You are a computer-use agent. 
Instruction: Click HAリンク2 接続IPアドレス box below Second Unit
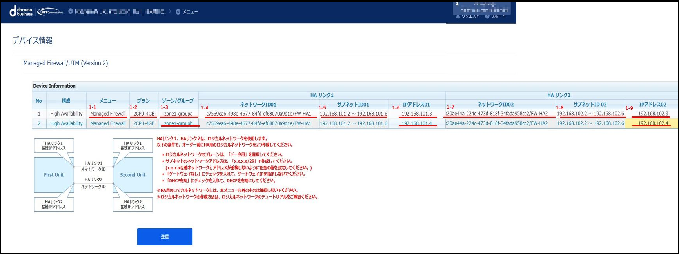tap(133, 204)
